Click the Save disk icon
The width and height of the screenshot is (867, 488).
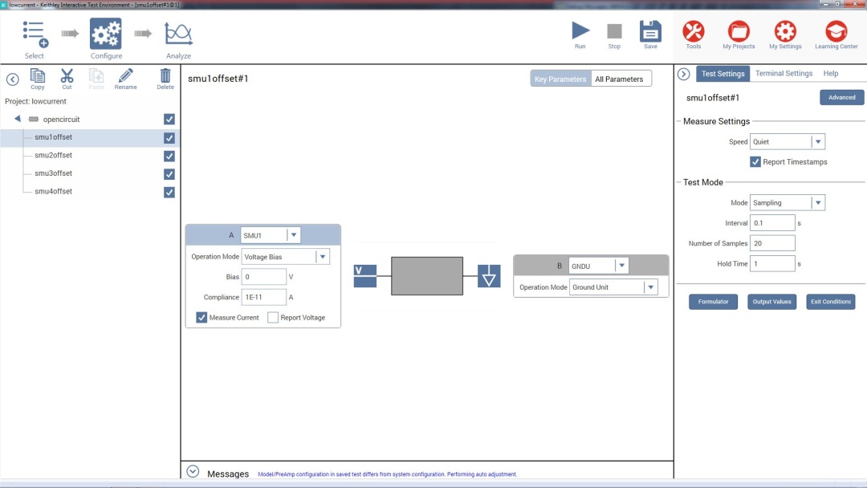click(x=650, y=32)
